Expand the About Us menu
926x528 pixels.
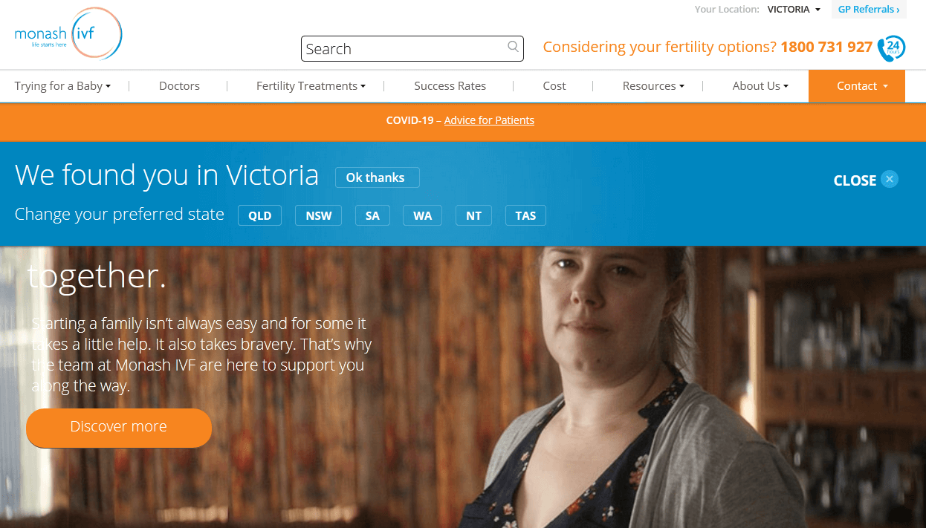tap(760, 86)
